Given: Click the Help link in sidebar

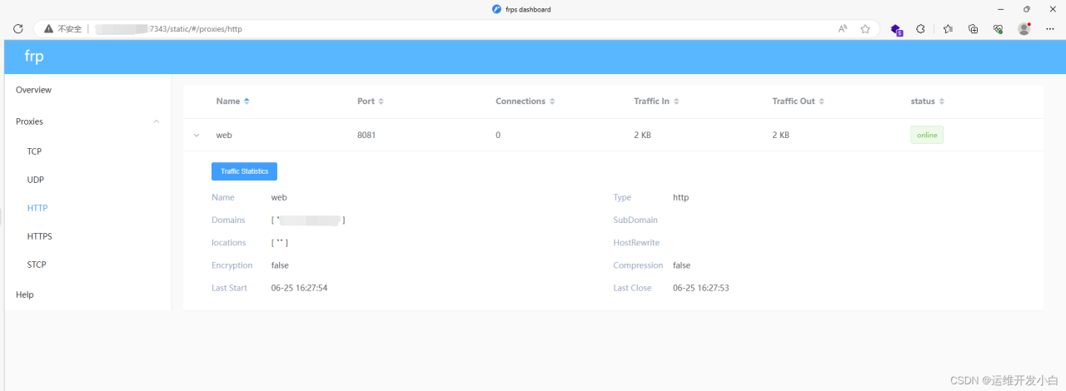Looking at the screenshot, I should (25, 294).
